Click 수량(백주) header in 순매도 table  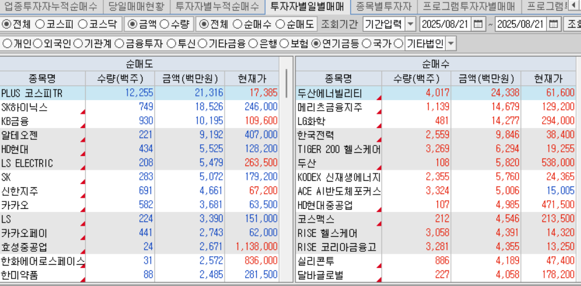(x=120, y=78)
